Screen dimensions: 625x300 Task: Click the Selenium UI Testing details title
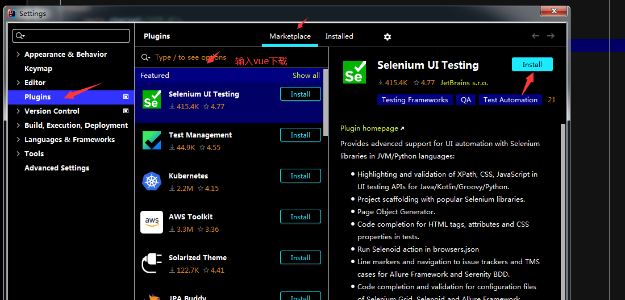[x=428, y=65]
